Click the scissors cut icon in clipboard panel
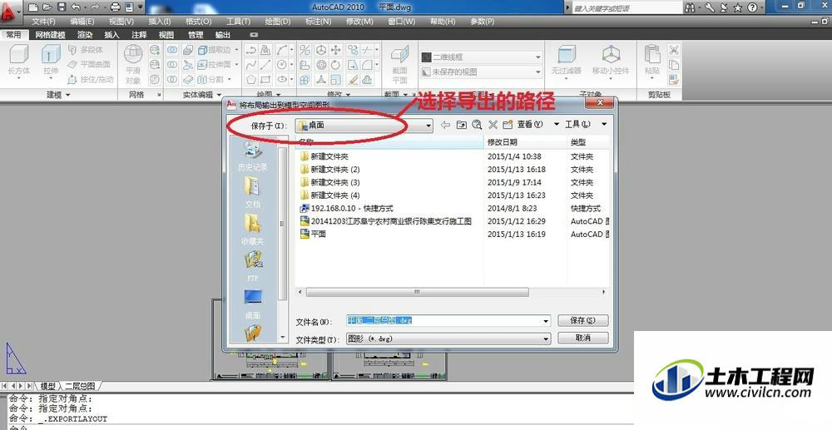Screen dimensions: 832x430 [673, 51]
